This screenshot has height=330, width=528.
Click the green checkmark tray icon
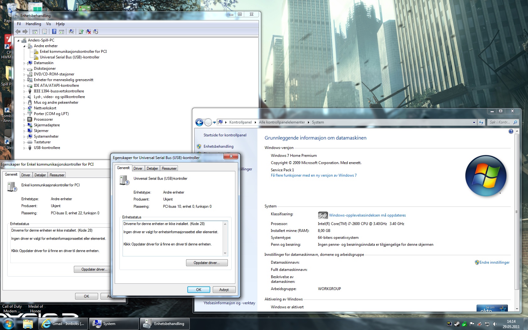point(465,324)
